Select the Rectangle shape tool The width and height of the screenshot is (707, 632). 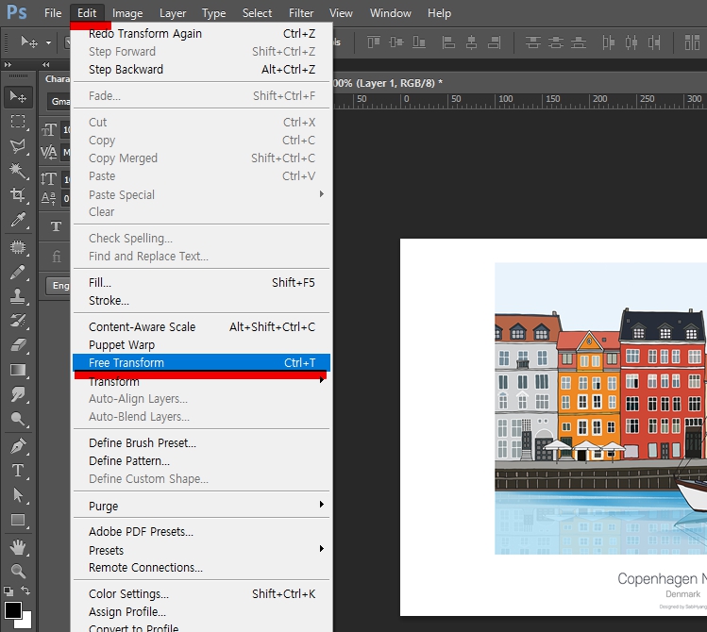tap(18, 520)
